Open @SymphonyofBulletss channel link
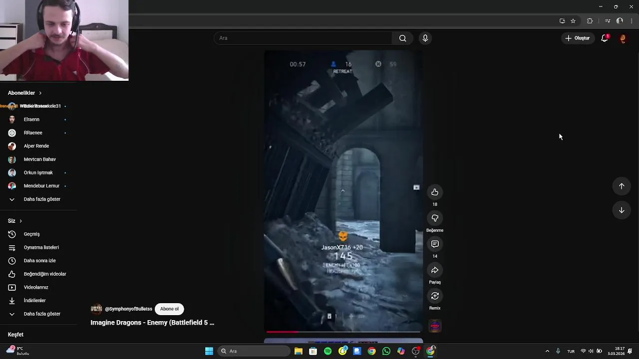The image size is (639, 359). (128, 309)
